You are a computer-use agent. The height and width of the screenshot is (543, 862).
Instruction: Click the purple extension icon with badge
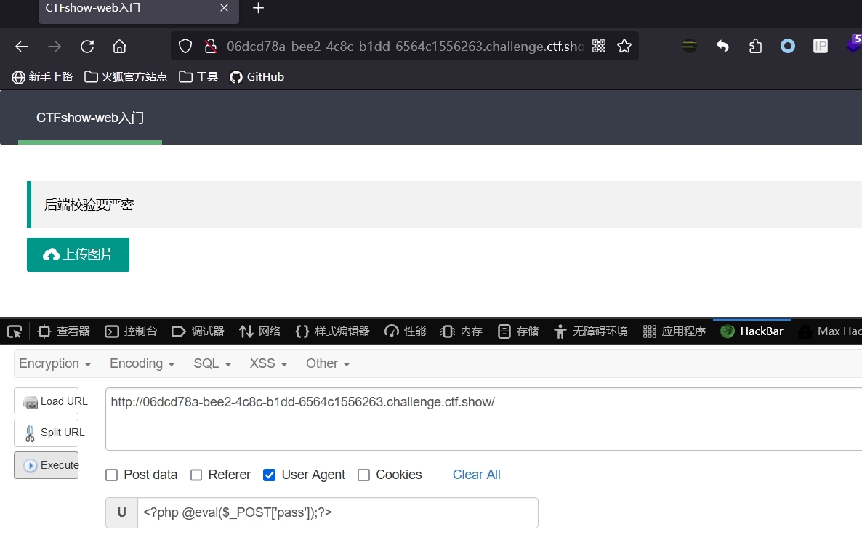coord(854,44)
